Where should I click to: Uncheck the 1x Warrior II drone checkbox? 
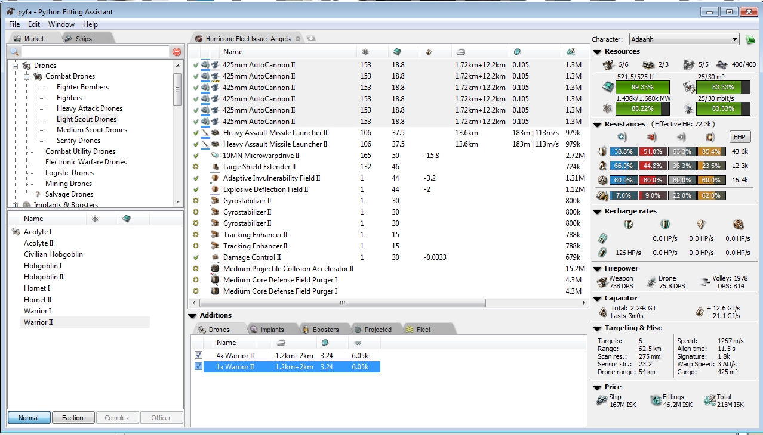199,366
